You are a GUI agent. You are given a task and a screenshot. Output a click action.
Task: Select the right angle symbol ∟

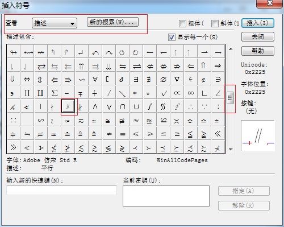point(204,93)
